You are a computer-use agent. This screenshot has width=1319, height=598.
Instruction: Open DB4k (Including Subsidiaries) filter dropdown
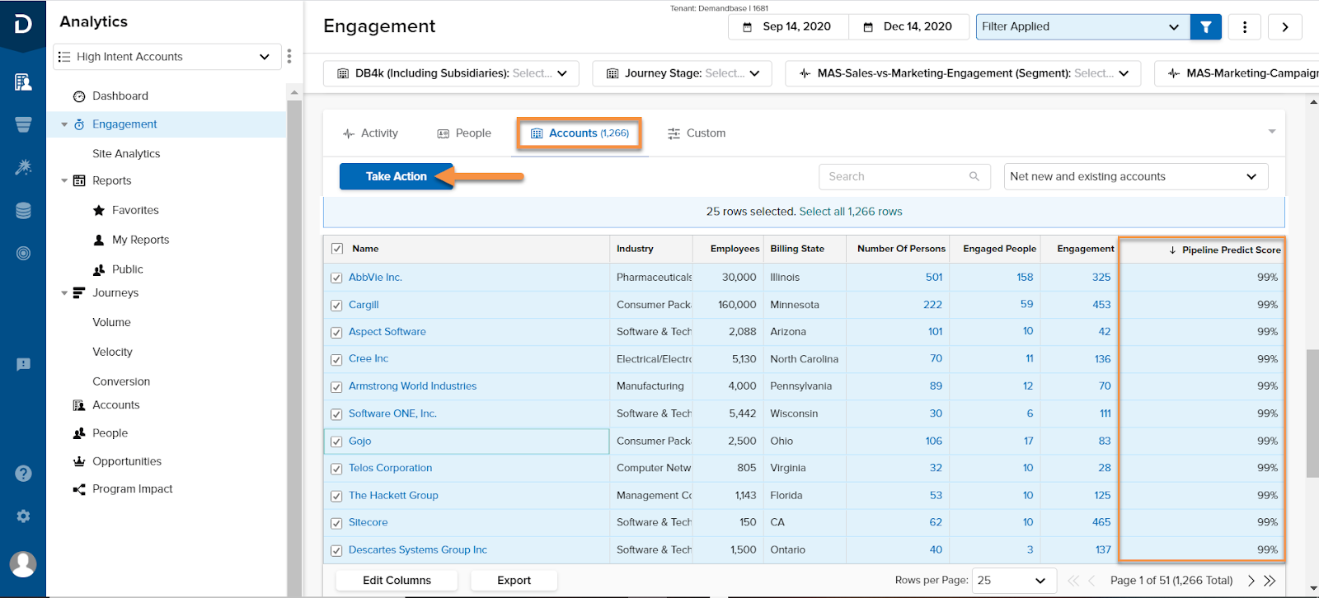451,73
